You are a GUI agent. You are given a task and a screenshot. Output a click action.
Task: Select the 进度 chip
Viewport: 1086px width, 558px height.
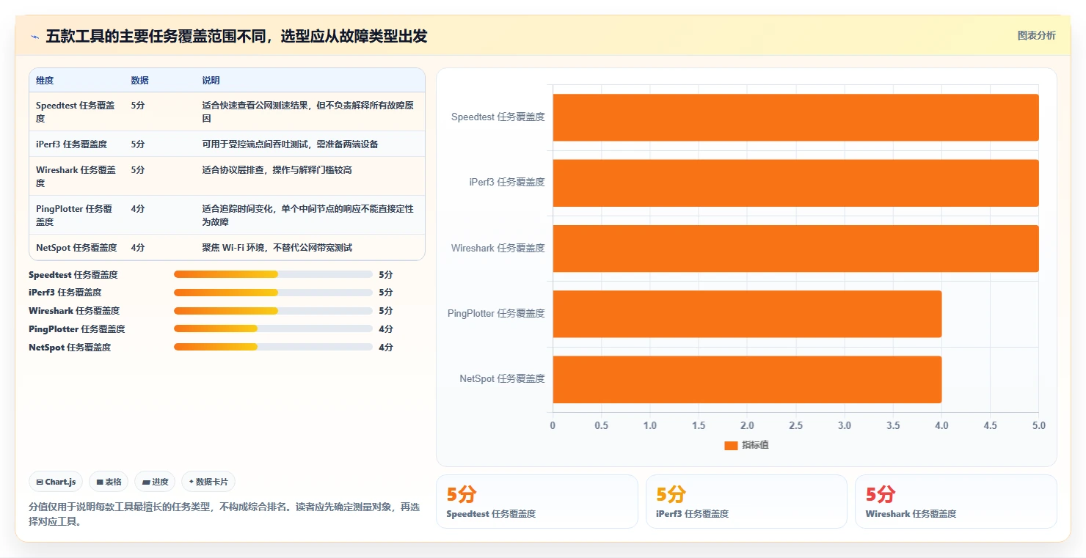(x=155, y=482)
